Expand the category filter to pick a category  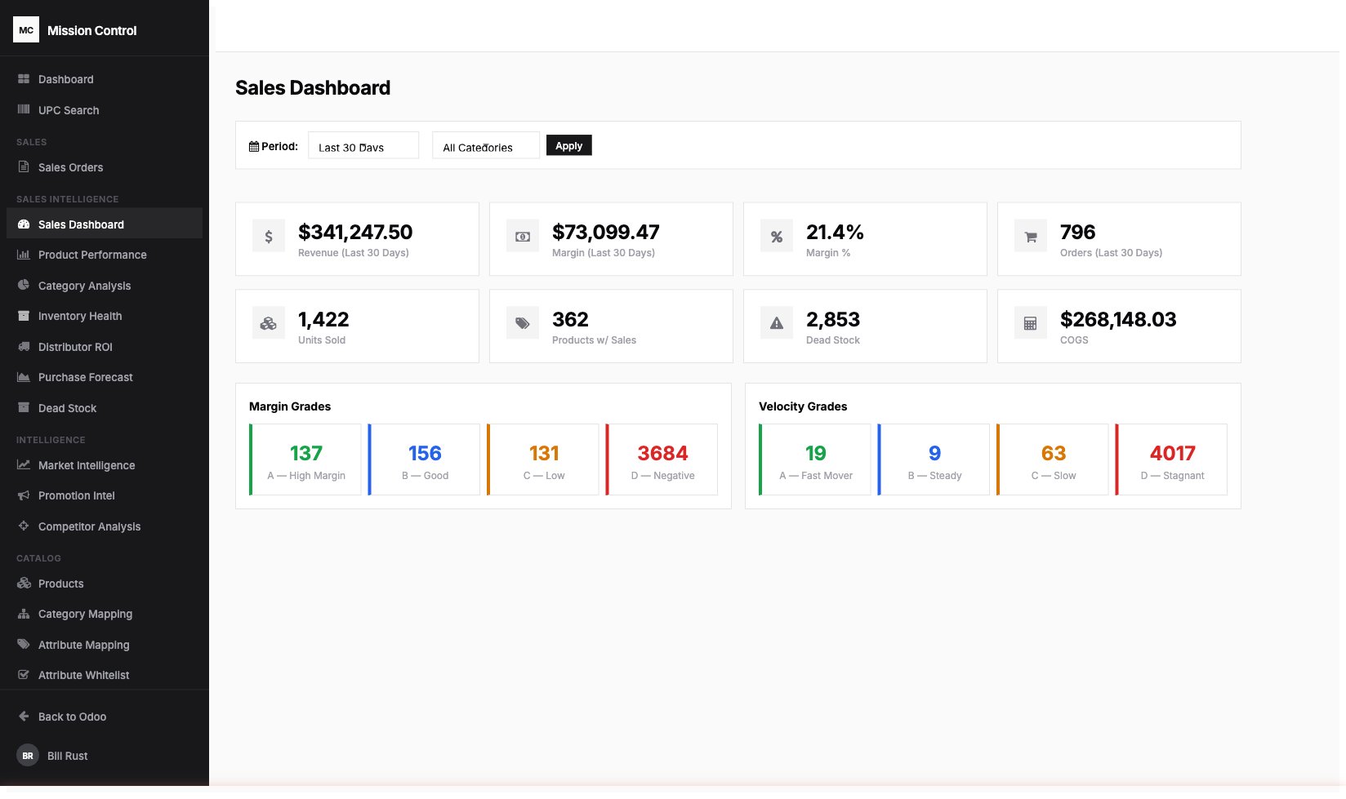(x=485, y=146)
